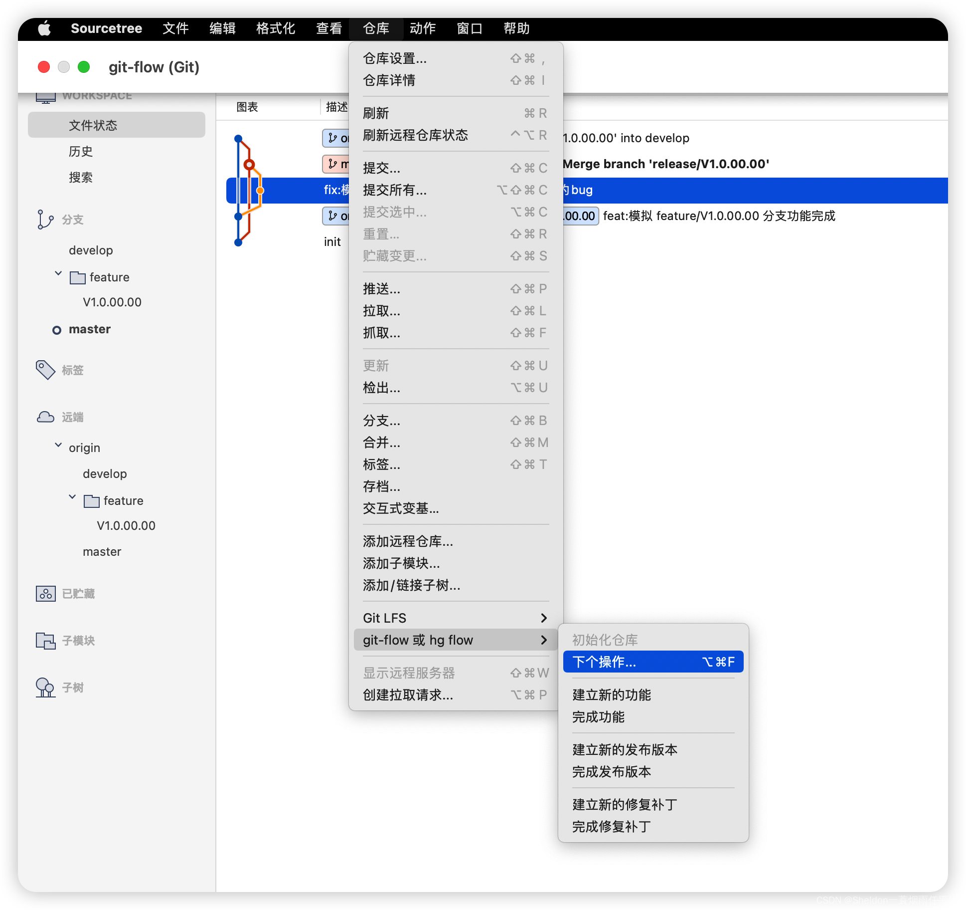Click the red merge commit node in graph
966x910 pixels.
249,165
